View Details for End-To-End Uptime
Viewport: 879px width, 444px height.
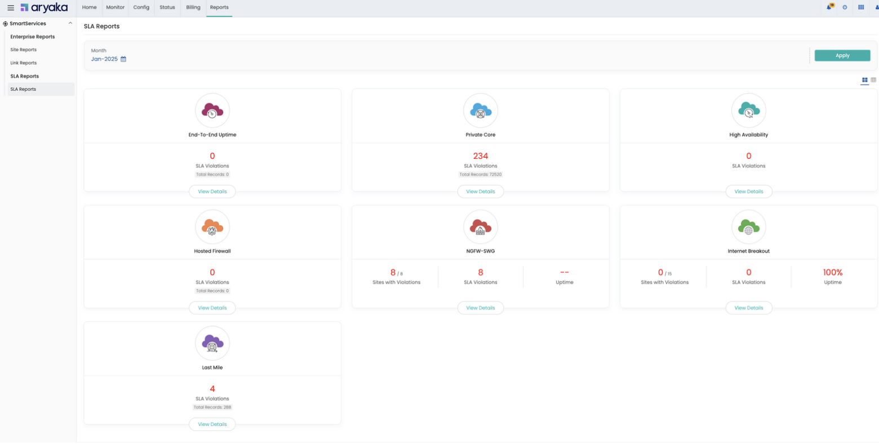click(x=212, y=192)
